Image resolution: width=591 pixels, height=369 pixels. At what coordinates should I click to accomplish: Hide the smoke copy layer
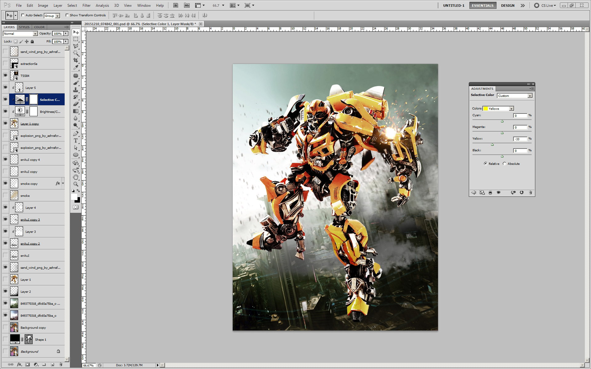coord(5,183)
